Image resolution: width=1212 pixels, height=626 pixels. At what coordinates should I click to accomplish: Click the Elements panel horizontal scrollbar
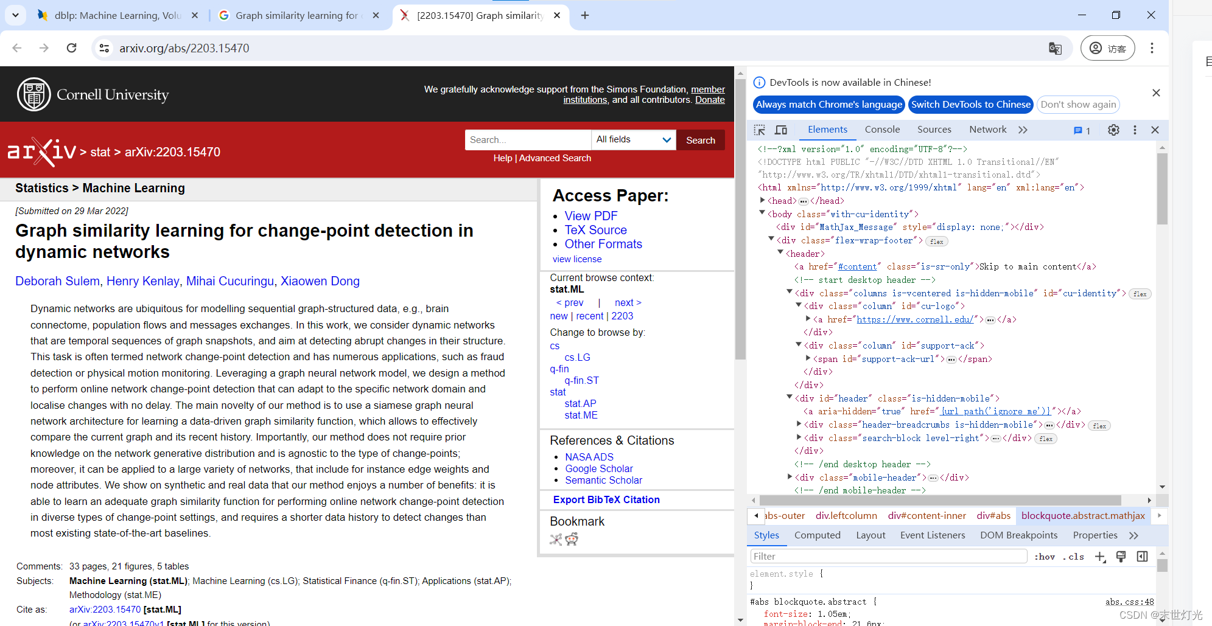point(941,500)
